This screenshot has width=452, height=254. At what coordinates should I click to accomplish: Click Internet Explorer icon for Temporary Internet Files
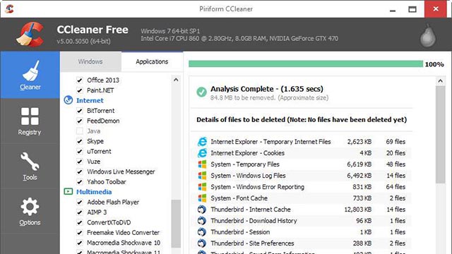pyautogui.click(x=202, y=142)
